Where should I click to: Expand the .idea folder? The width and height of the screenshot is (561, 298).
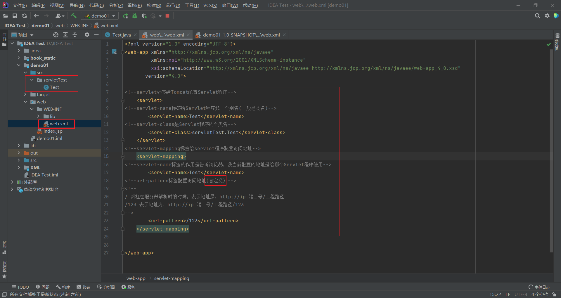point(19,51)
